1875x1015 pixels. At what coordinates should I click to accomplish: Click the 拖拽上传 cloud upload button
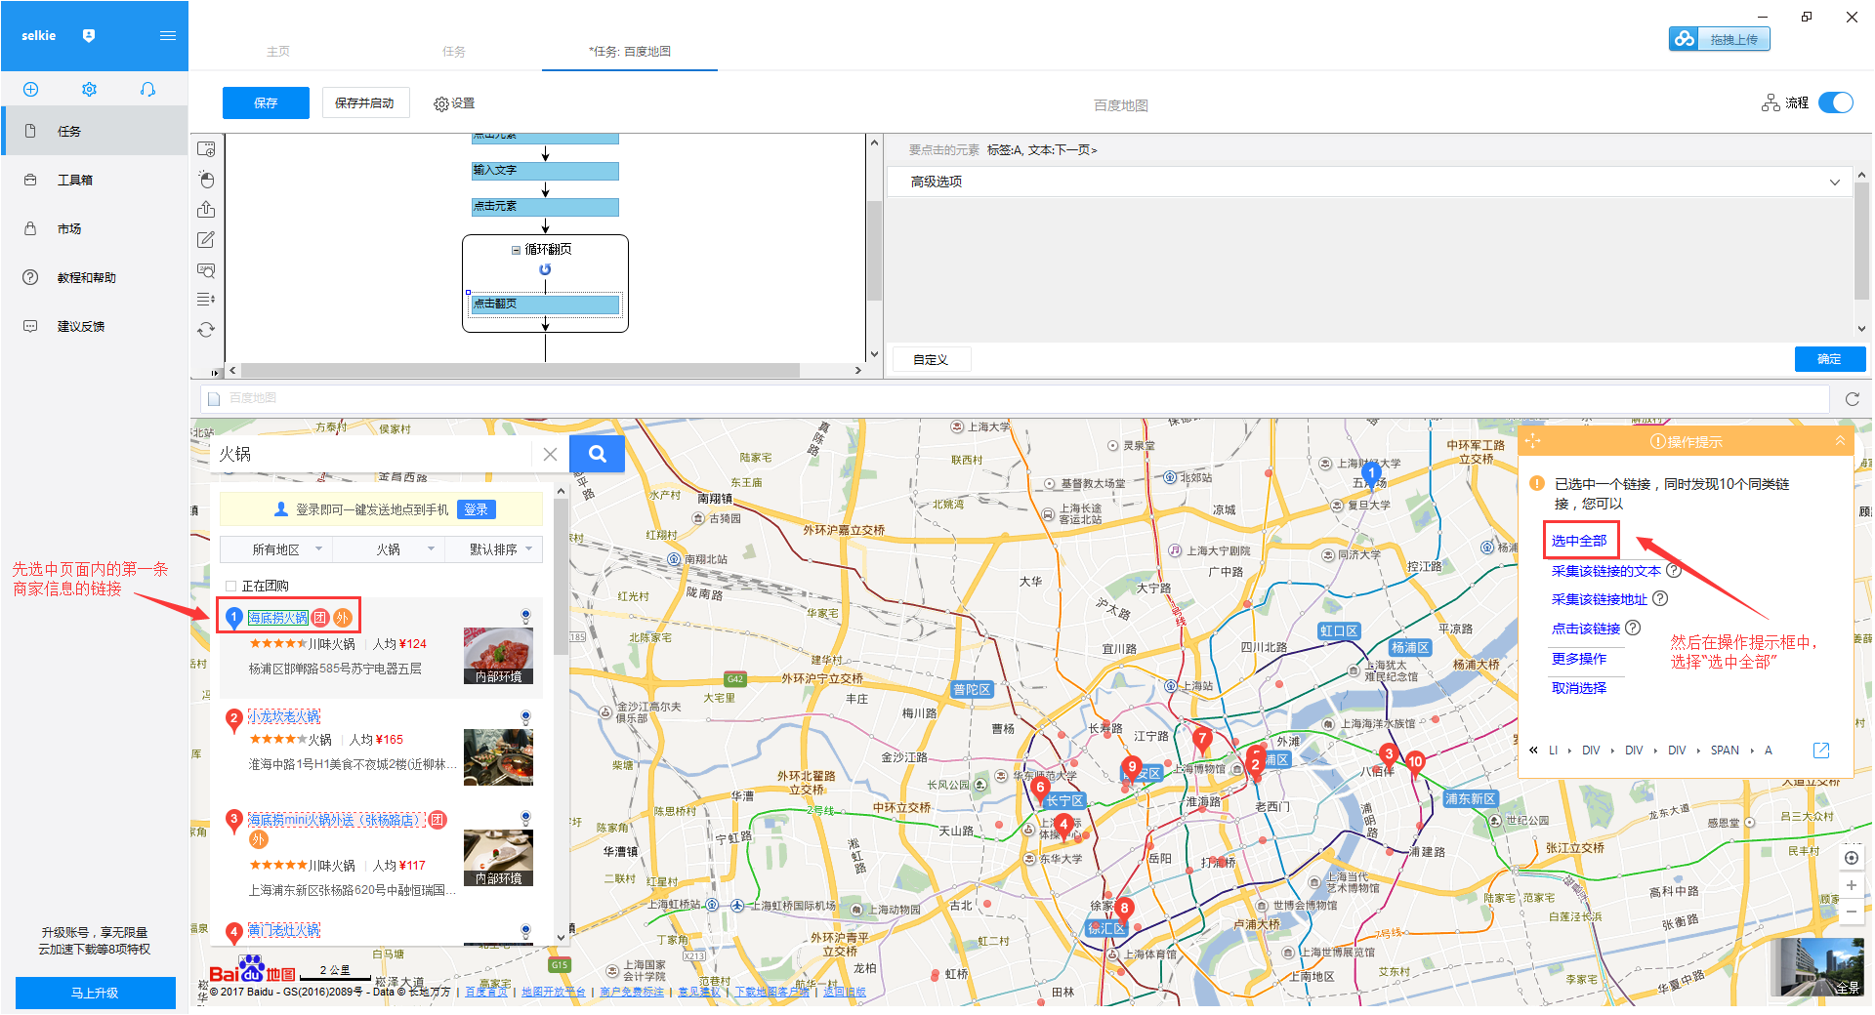pyautogui.click(x=1720, y=39)
